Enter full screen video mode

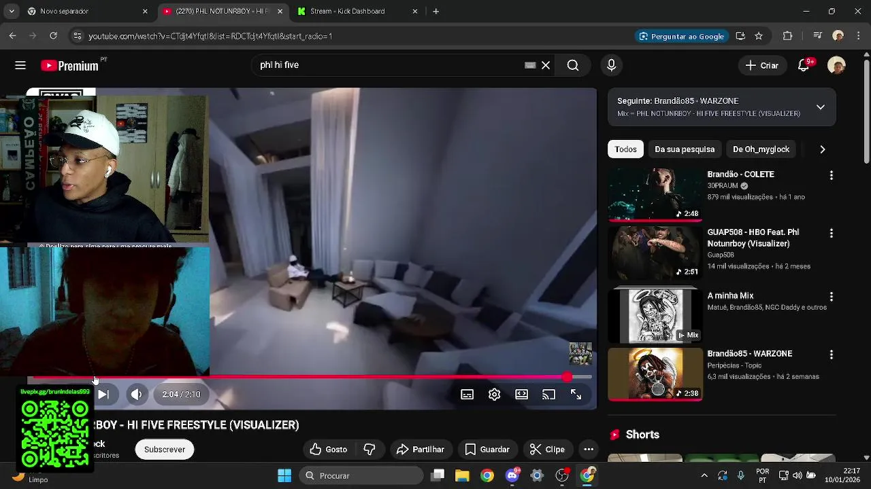point(576,395)
